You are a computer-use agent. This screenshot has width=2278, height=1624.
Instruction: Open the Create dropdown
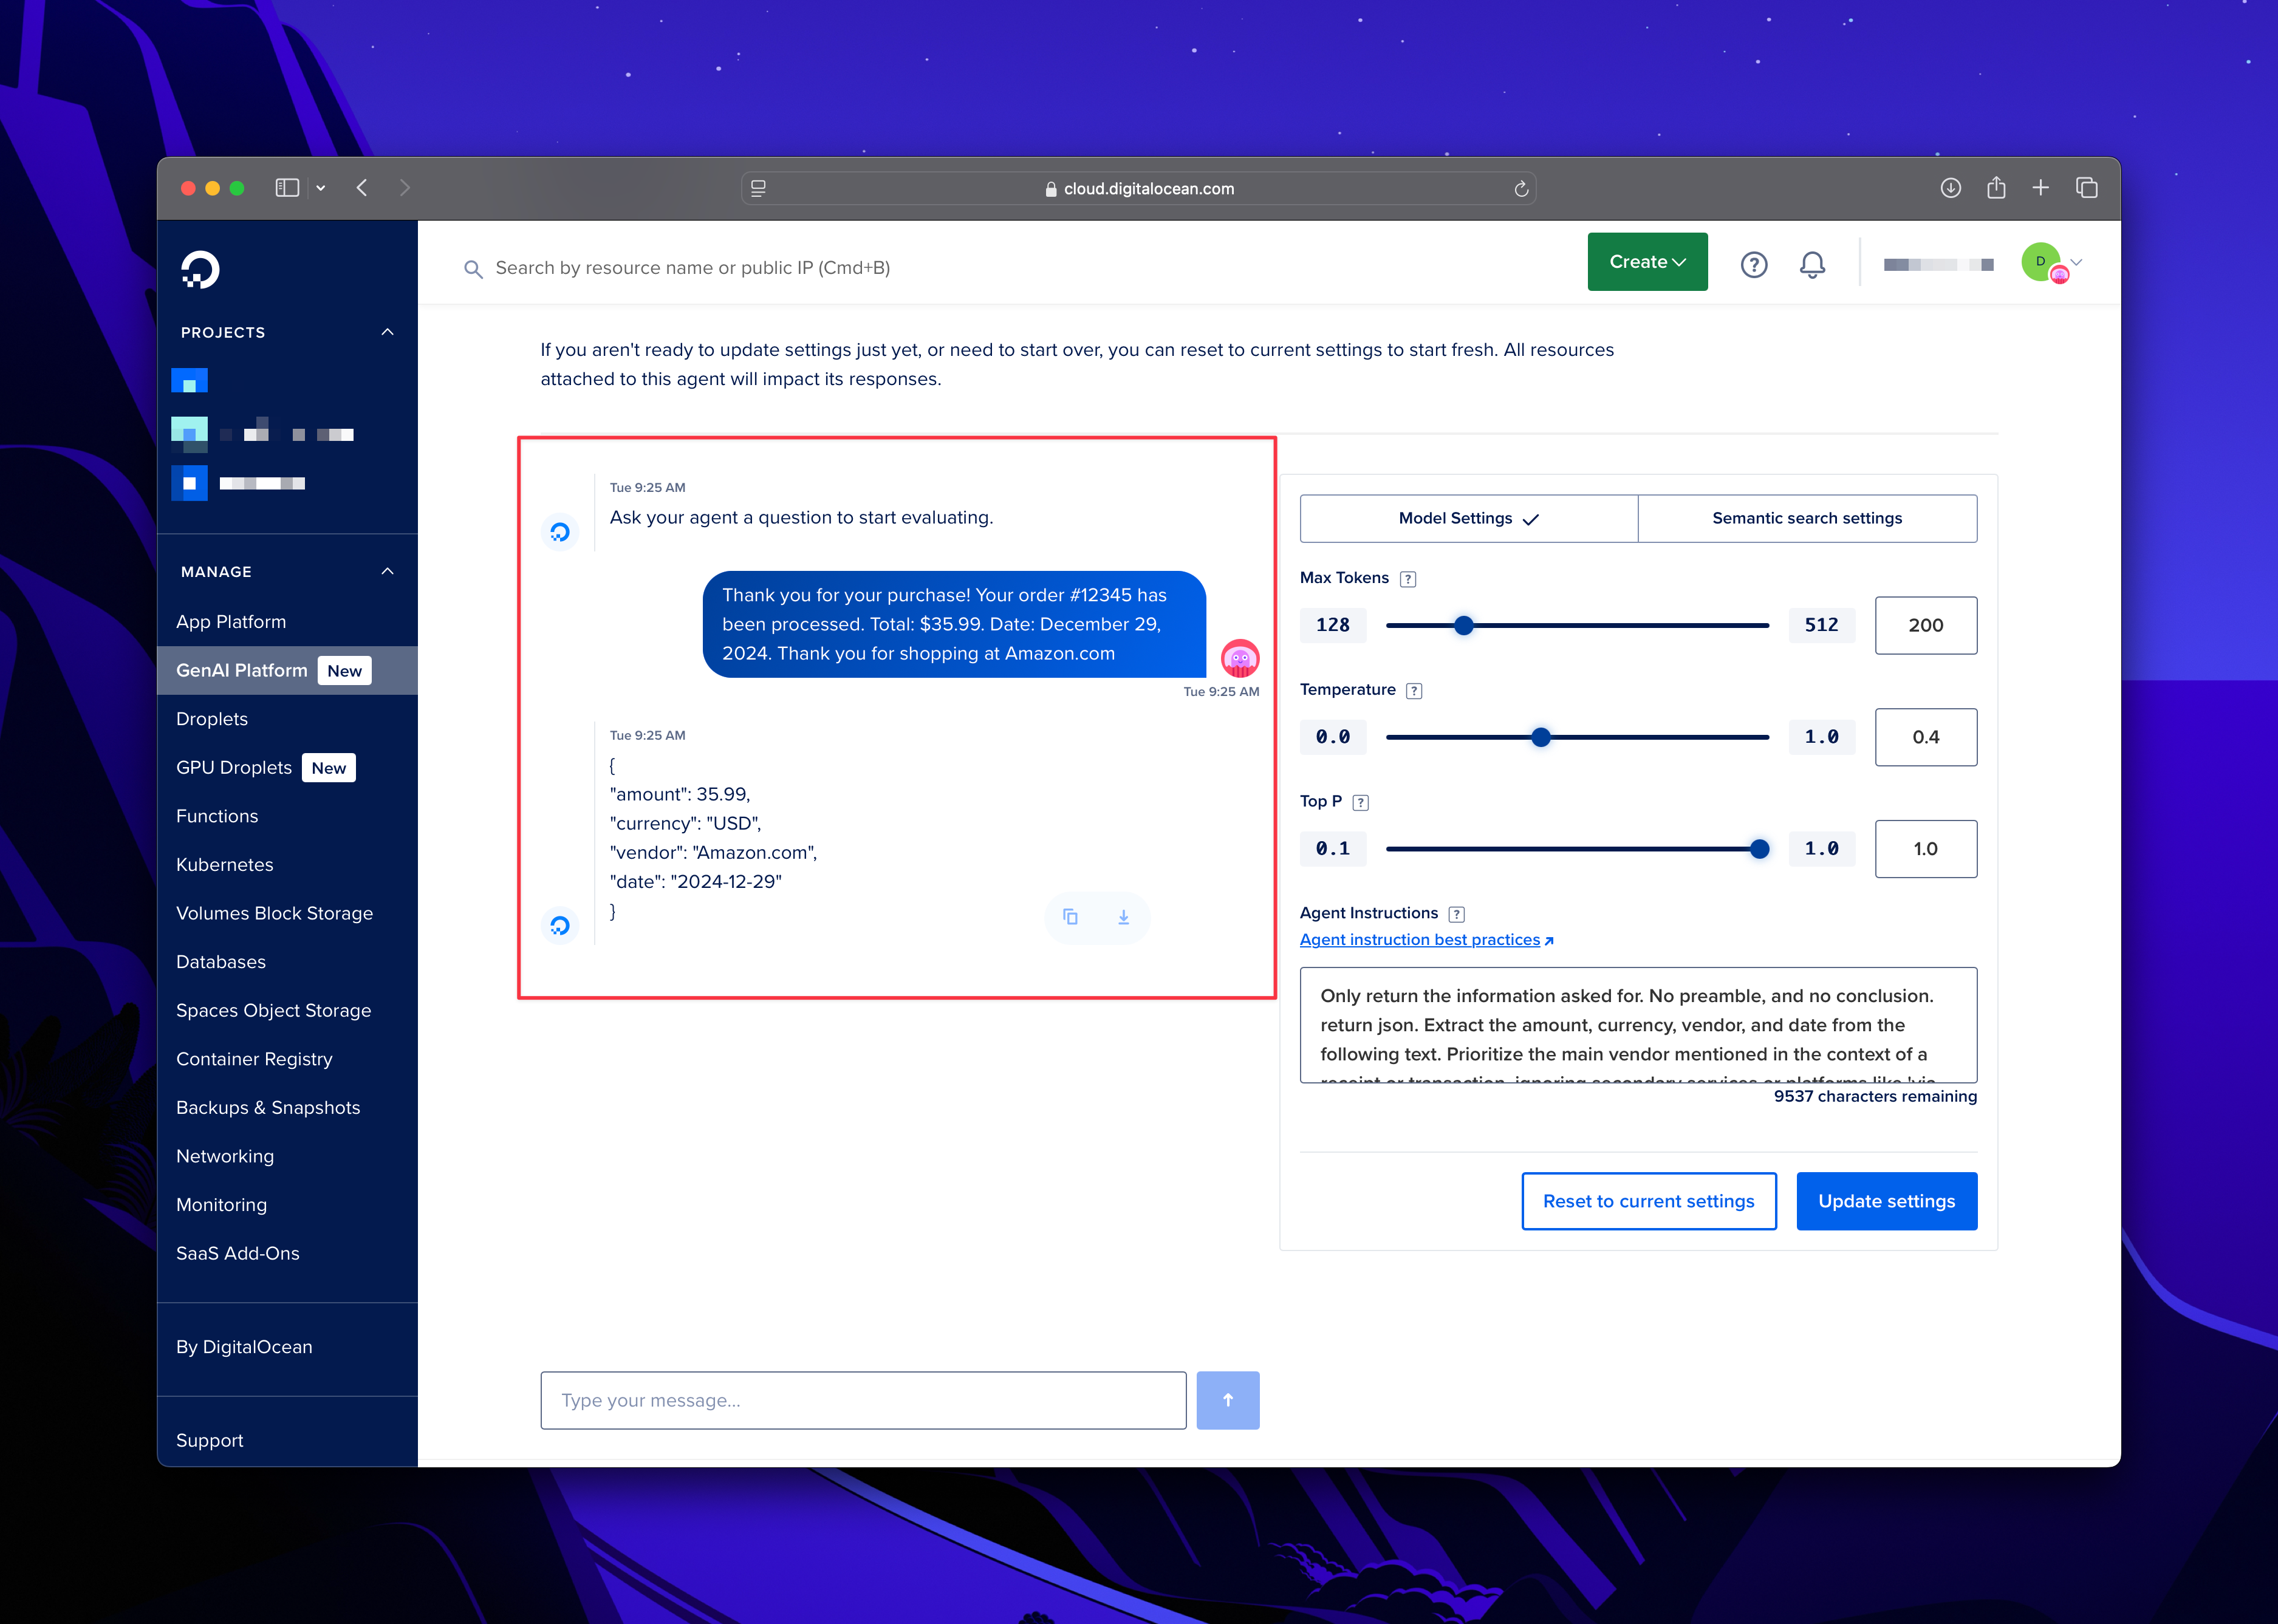coord(1647,262)
